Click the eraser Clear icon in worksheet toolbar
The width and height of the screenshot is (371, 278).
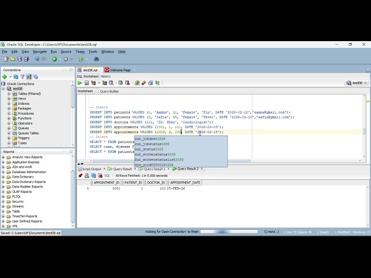[144, 83]
